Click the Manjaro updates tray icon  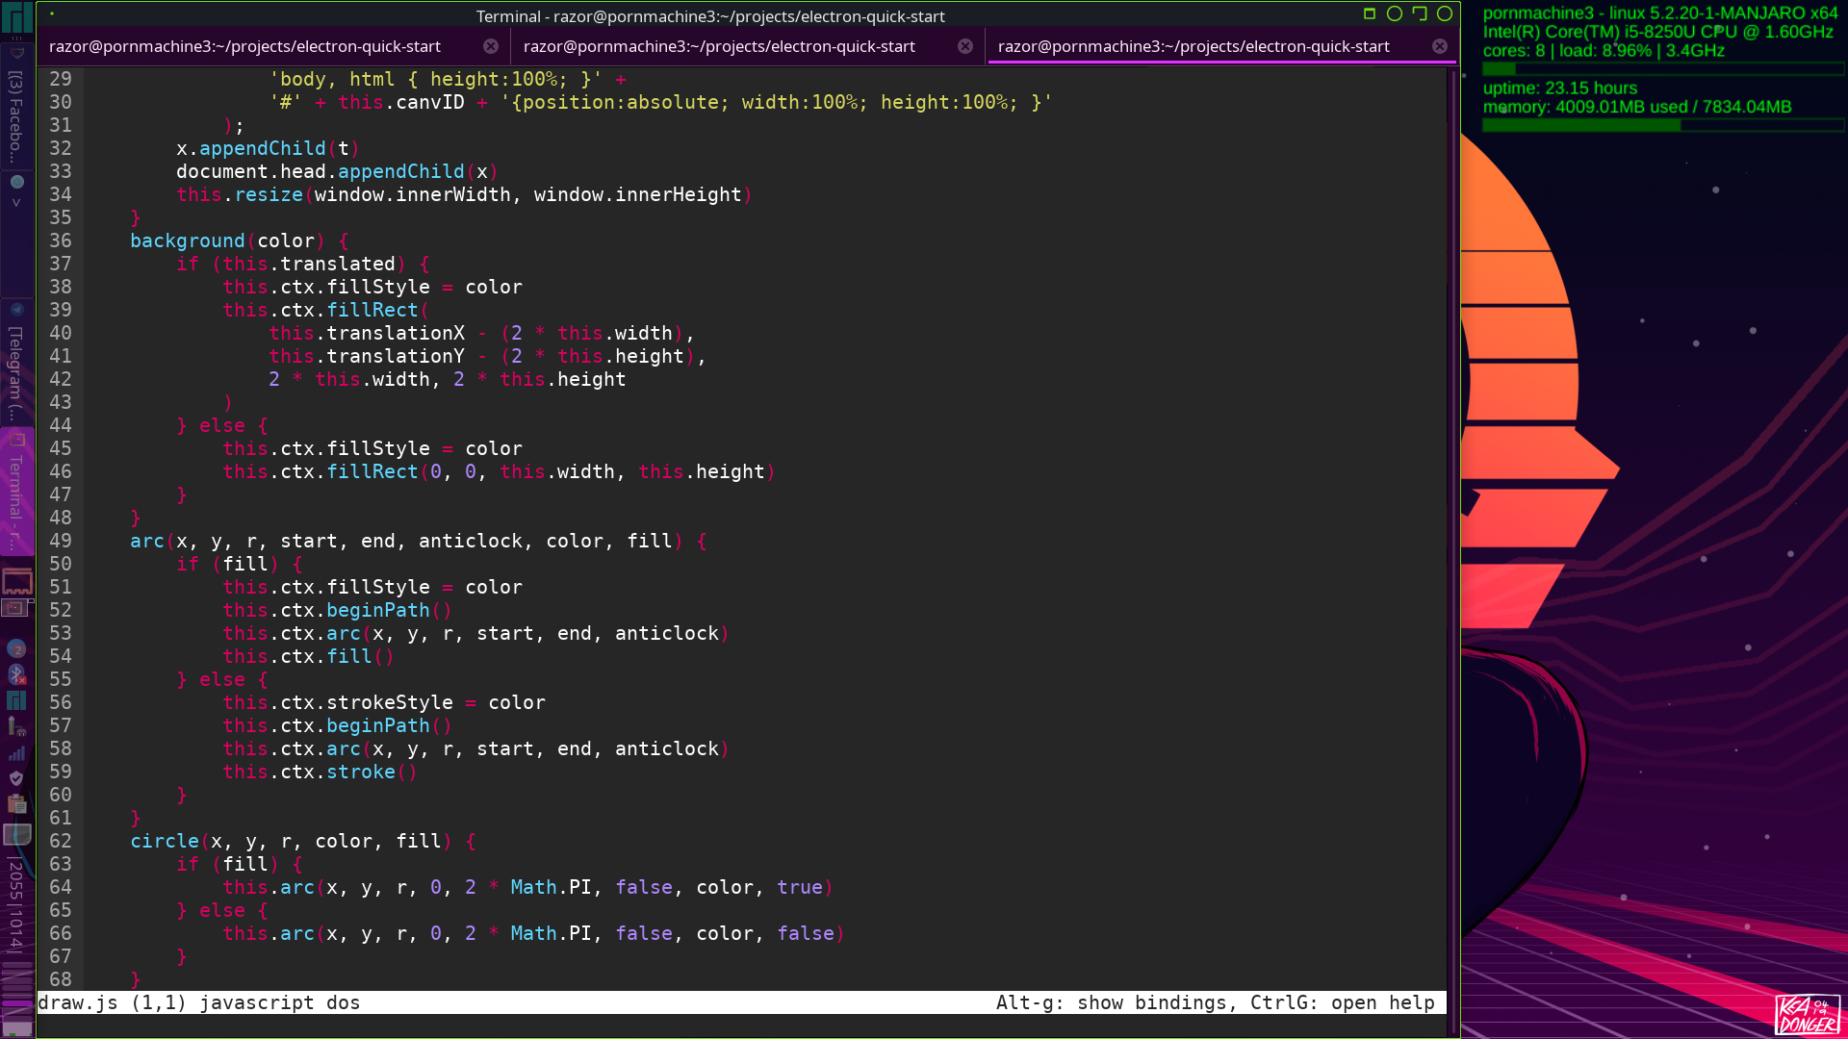tap(16, 700)
